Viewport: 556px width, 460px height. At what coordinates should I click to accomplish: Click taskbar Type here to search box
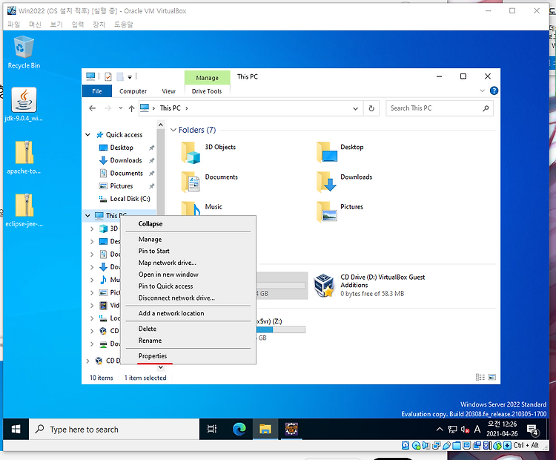[x=114, y=430]
